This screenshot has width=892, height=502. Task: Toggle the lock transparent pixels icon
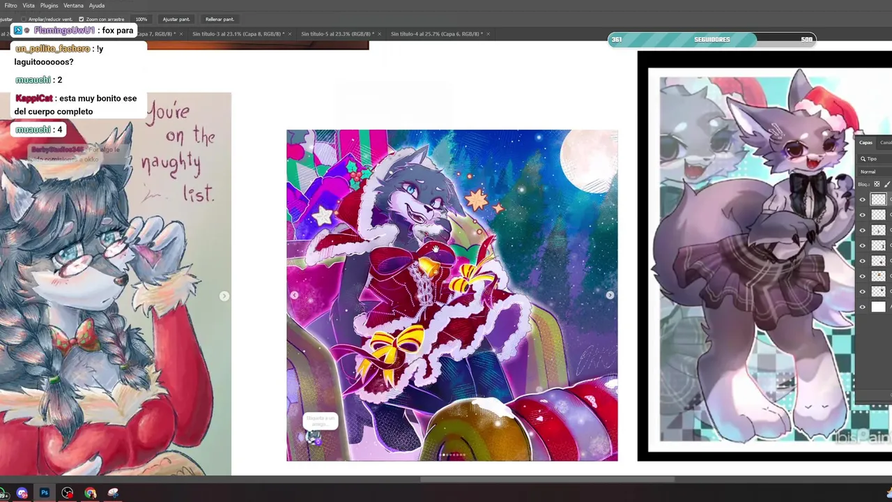tap(877, 184)
